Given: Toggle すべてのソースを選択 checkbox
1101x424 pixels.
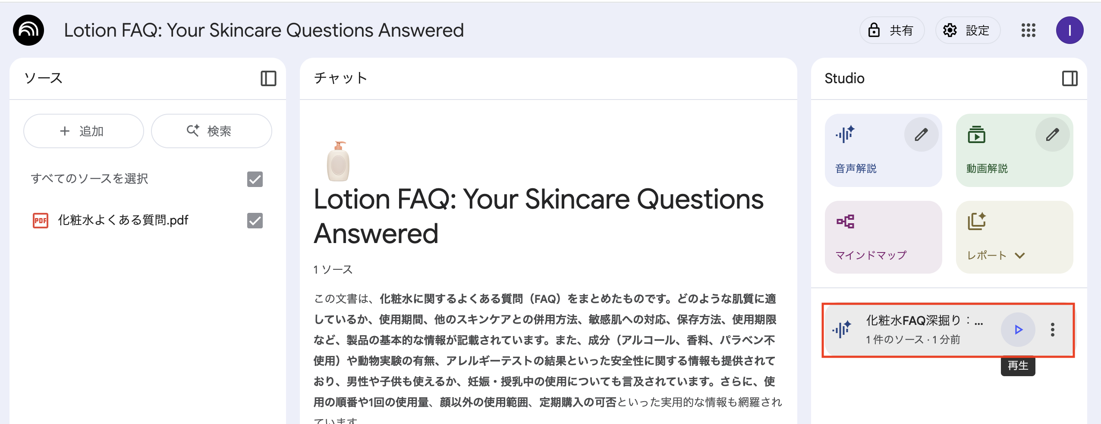Looking at the screenshot, I should (255, 179).
